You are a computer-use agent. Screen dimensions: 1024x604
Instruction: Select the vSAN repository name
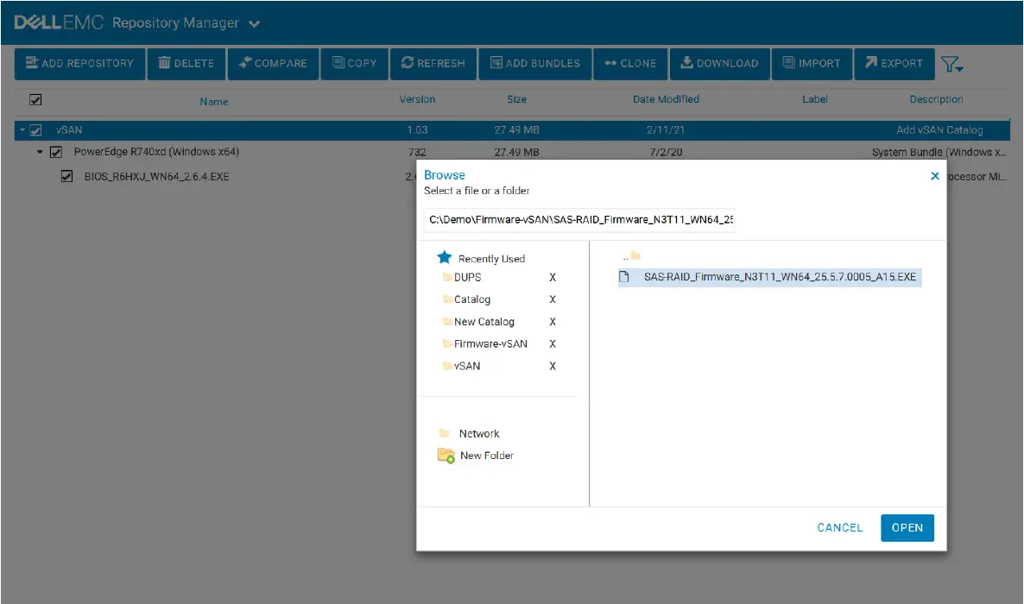pyautogui.click(x=68, y=130)
